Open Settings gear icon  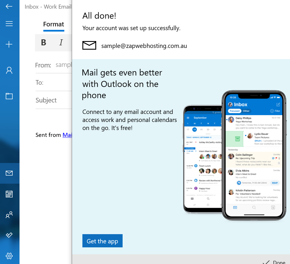pos(9,256)
